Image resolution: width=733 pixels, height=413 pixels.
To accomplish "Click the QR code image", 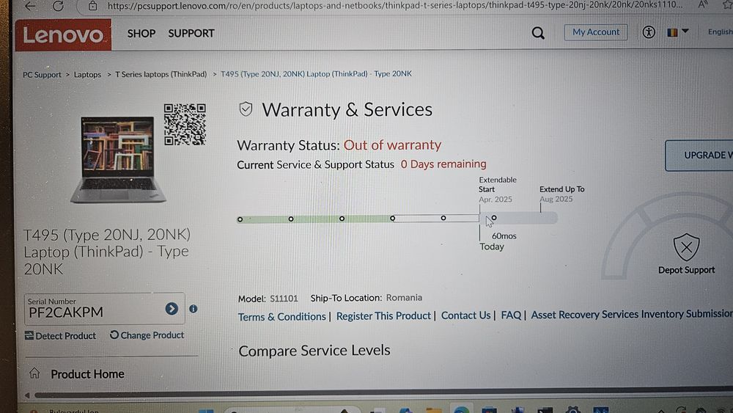I will click(185, 125).
